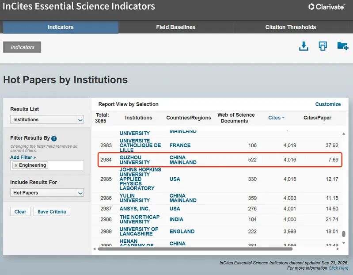Click the Save Criteria button
Image resolution: width=353 pixels, height=275 pixels.
pyautogui.click(x=52, y=212)
